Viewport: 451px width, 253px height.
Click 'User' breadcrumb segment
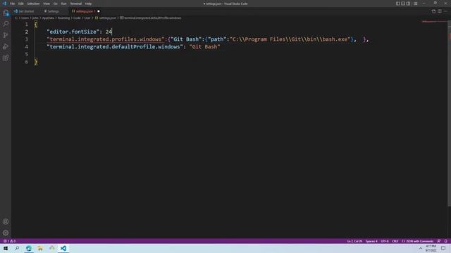(x=87, y=18)
